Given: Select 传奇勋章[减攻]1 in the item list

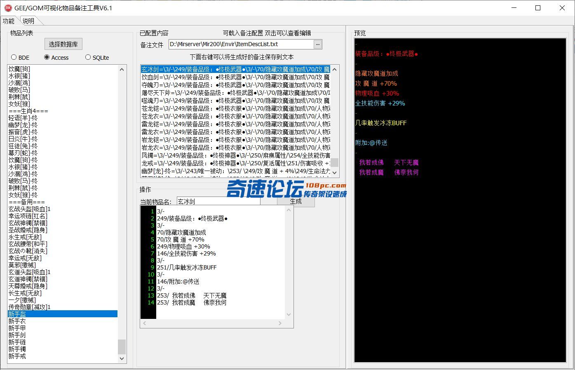Looking at the screenshot, I should (62, 307).
